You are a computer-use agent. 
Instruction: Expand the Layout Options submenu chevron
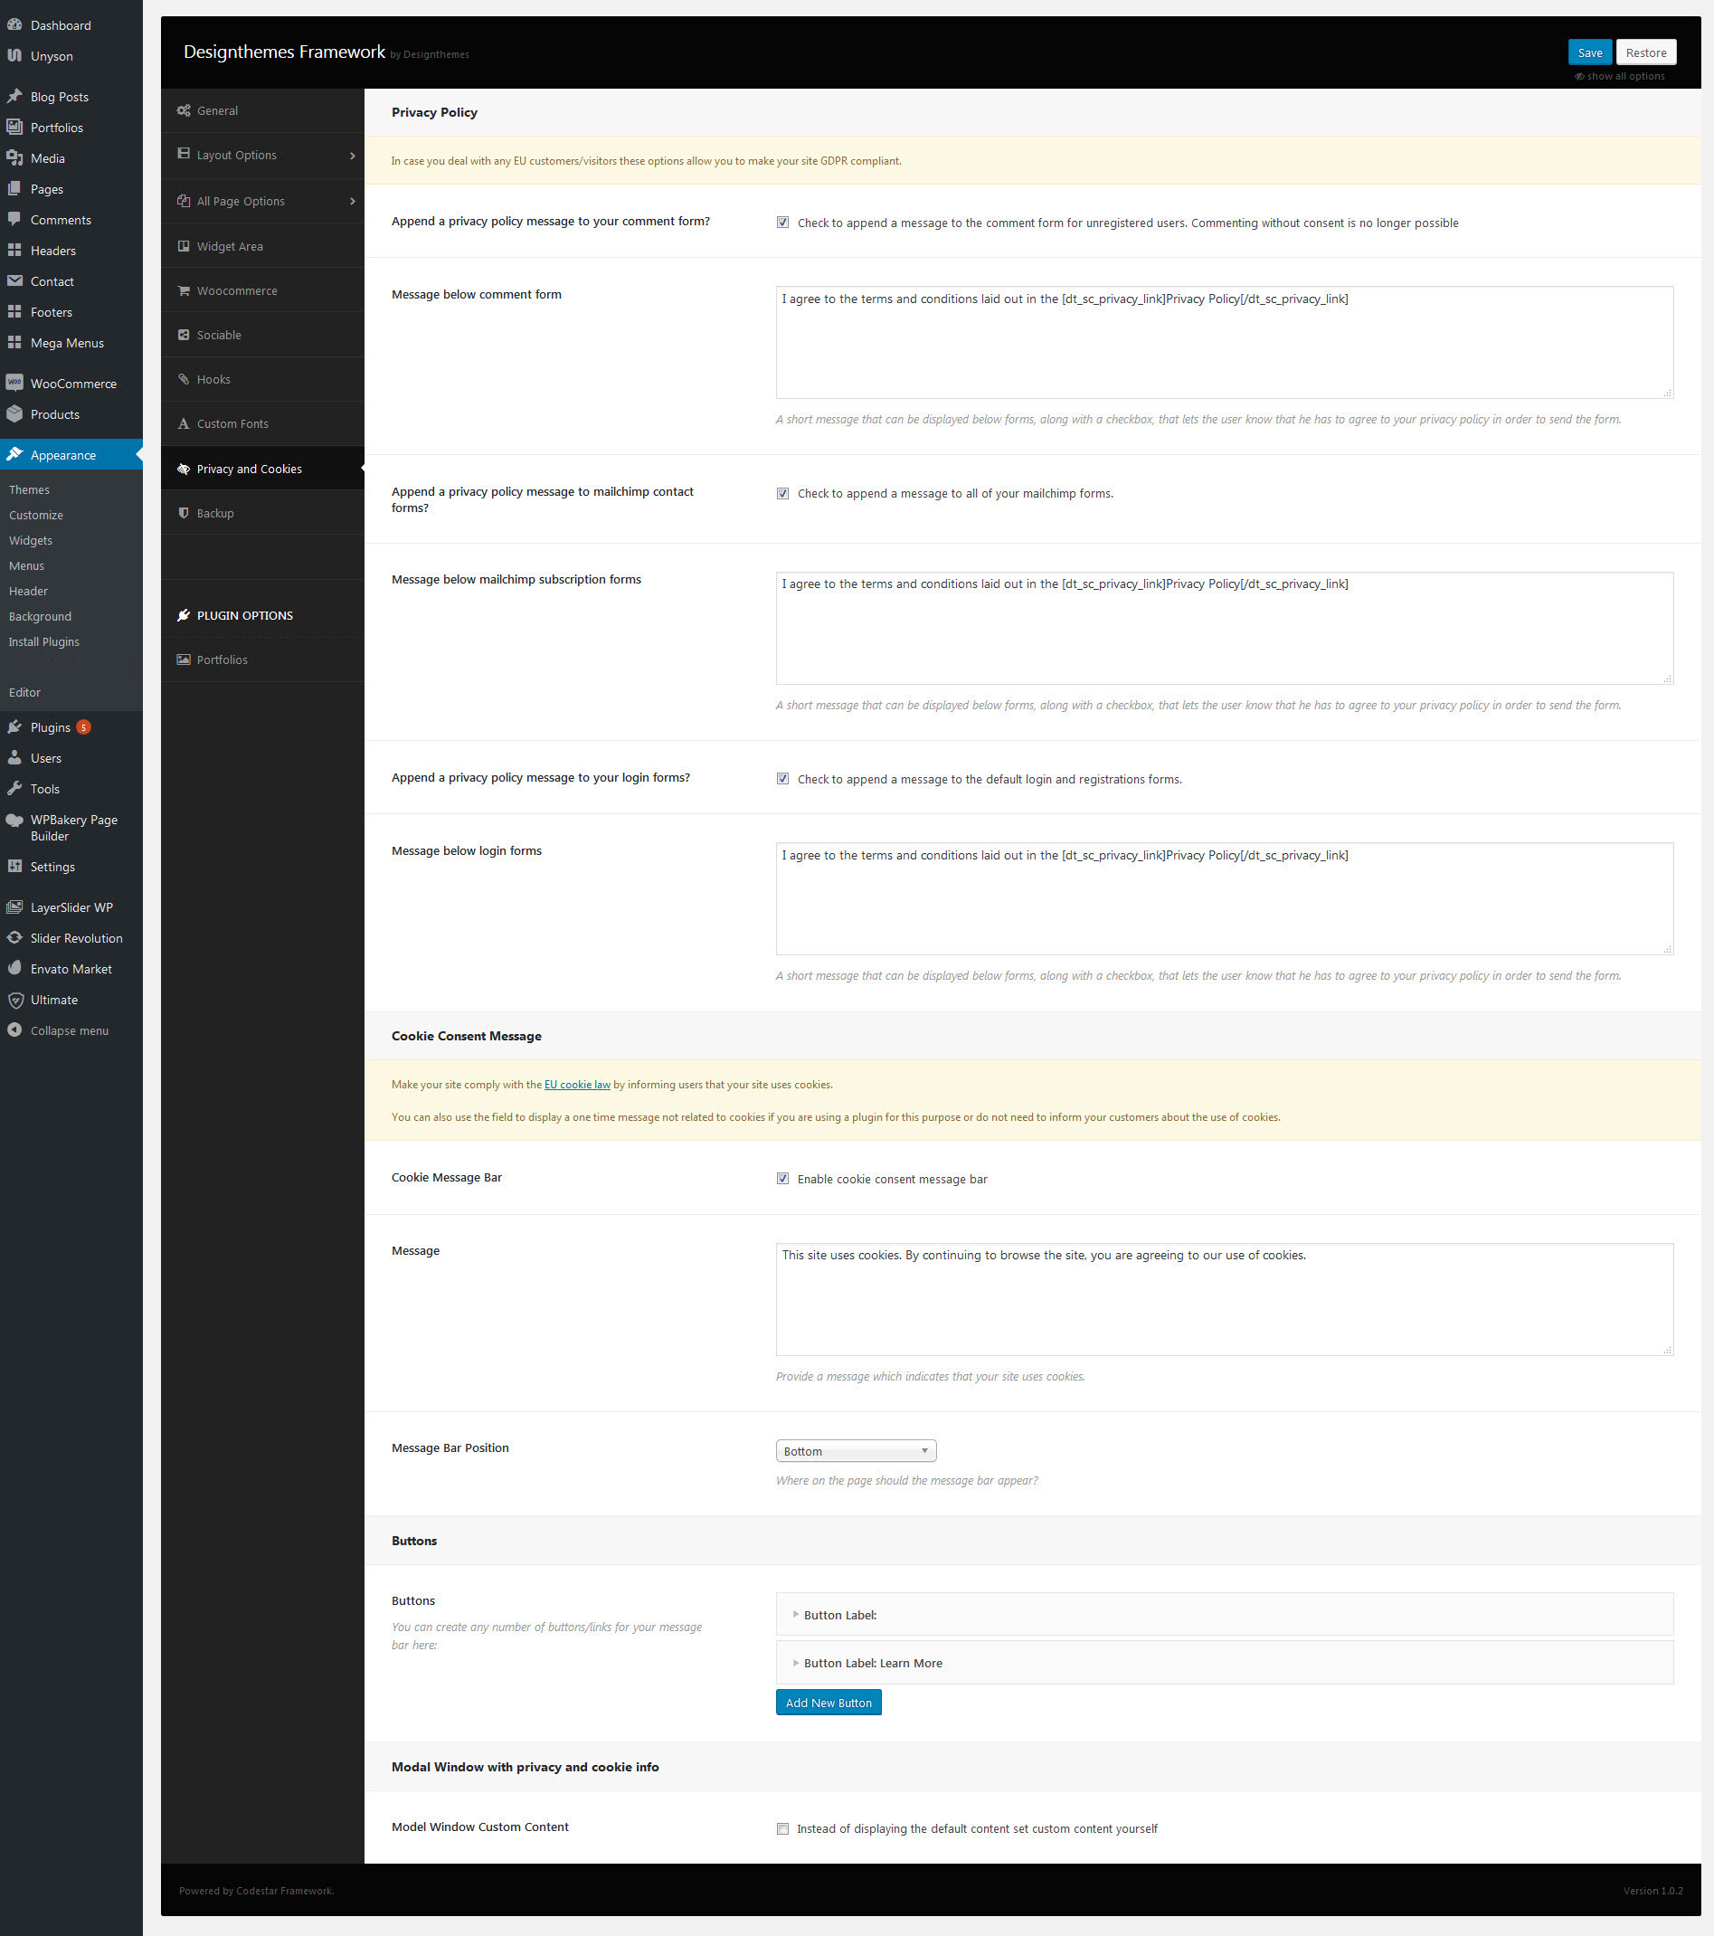coord(352,155)
